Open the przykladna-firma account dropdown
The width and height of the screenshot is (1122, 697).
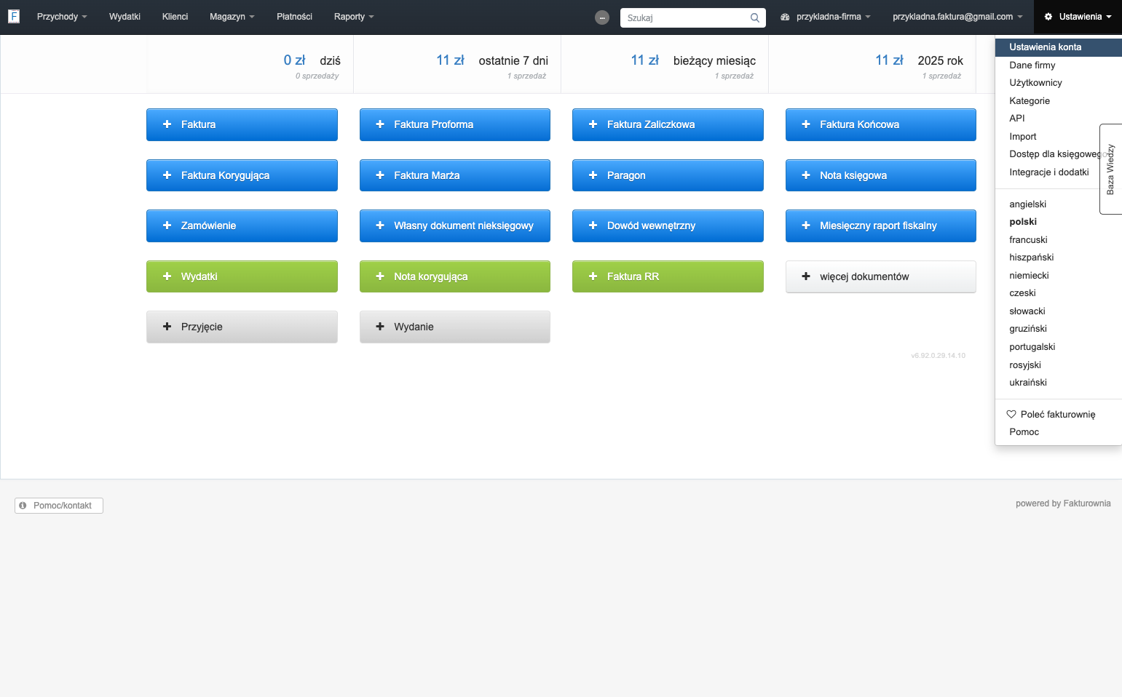tap(826, 17)
